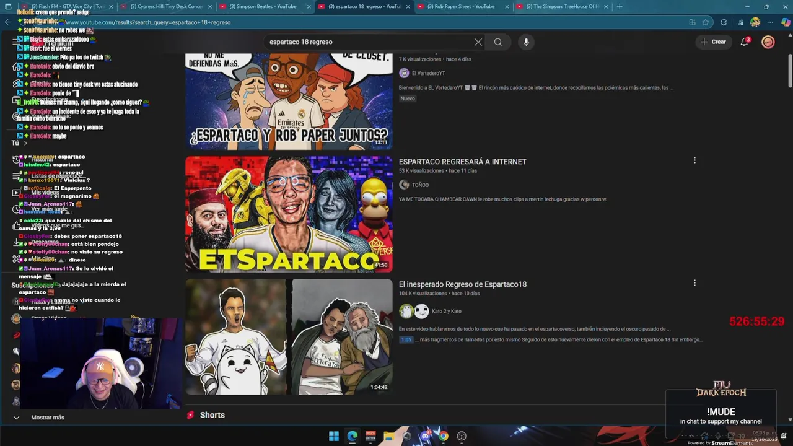Play the ESPARTACO Y ROB PAPER JUNTOS thumbnail

pyautogui.click(x=289, y=101)
